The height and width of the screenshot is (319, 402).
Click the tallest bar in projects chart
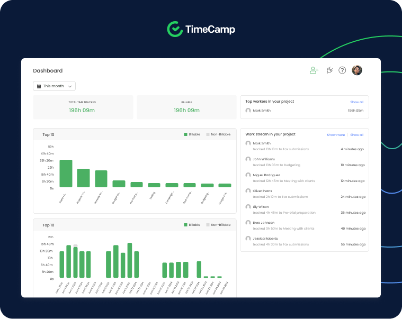point(66,174)
